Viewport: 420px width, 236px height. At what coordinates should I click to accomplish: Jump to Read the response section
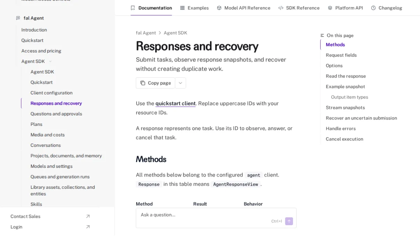coord(346,76)
